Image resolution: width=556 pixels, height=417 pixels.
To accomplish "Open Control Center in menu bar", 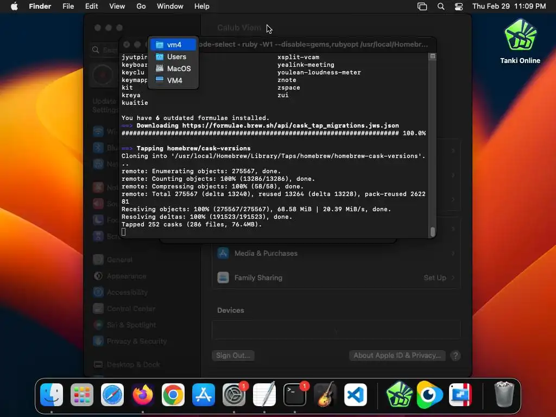I will (x=459, y=7).
